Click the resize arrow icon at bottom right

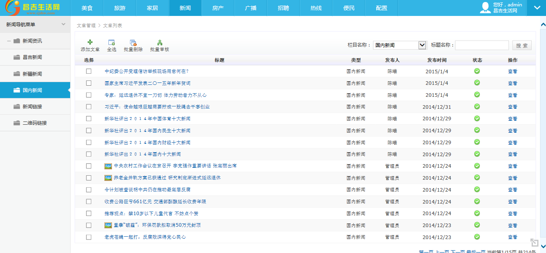point(534,242)
